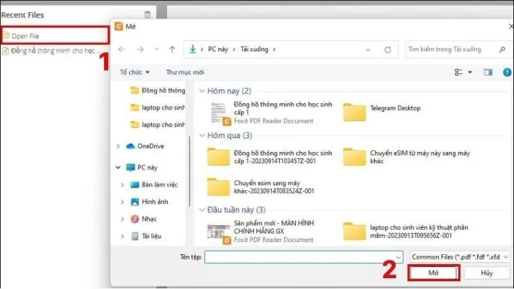Click the download icon in address bar
The width and height of the screenshot is (514, 289).
click(193, 49)
